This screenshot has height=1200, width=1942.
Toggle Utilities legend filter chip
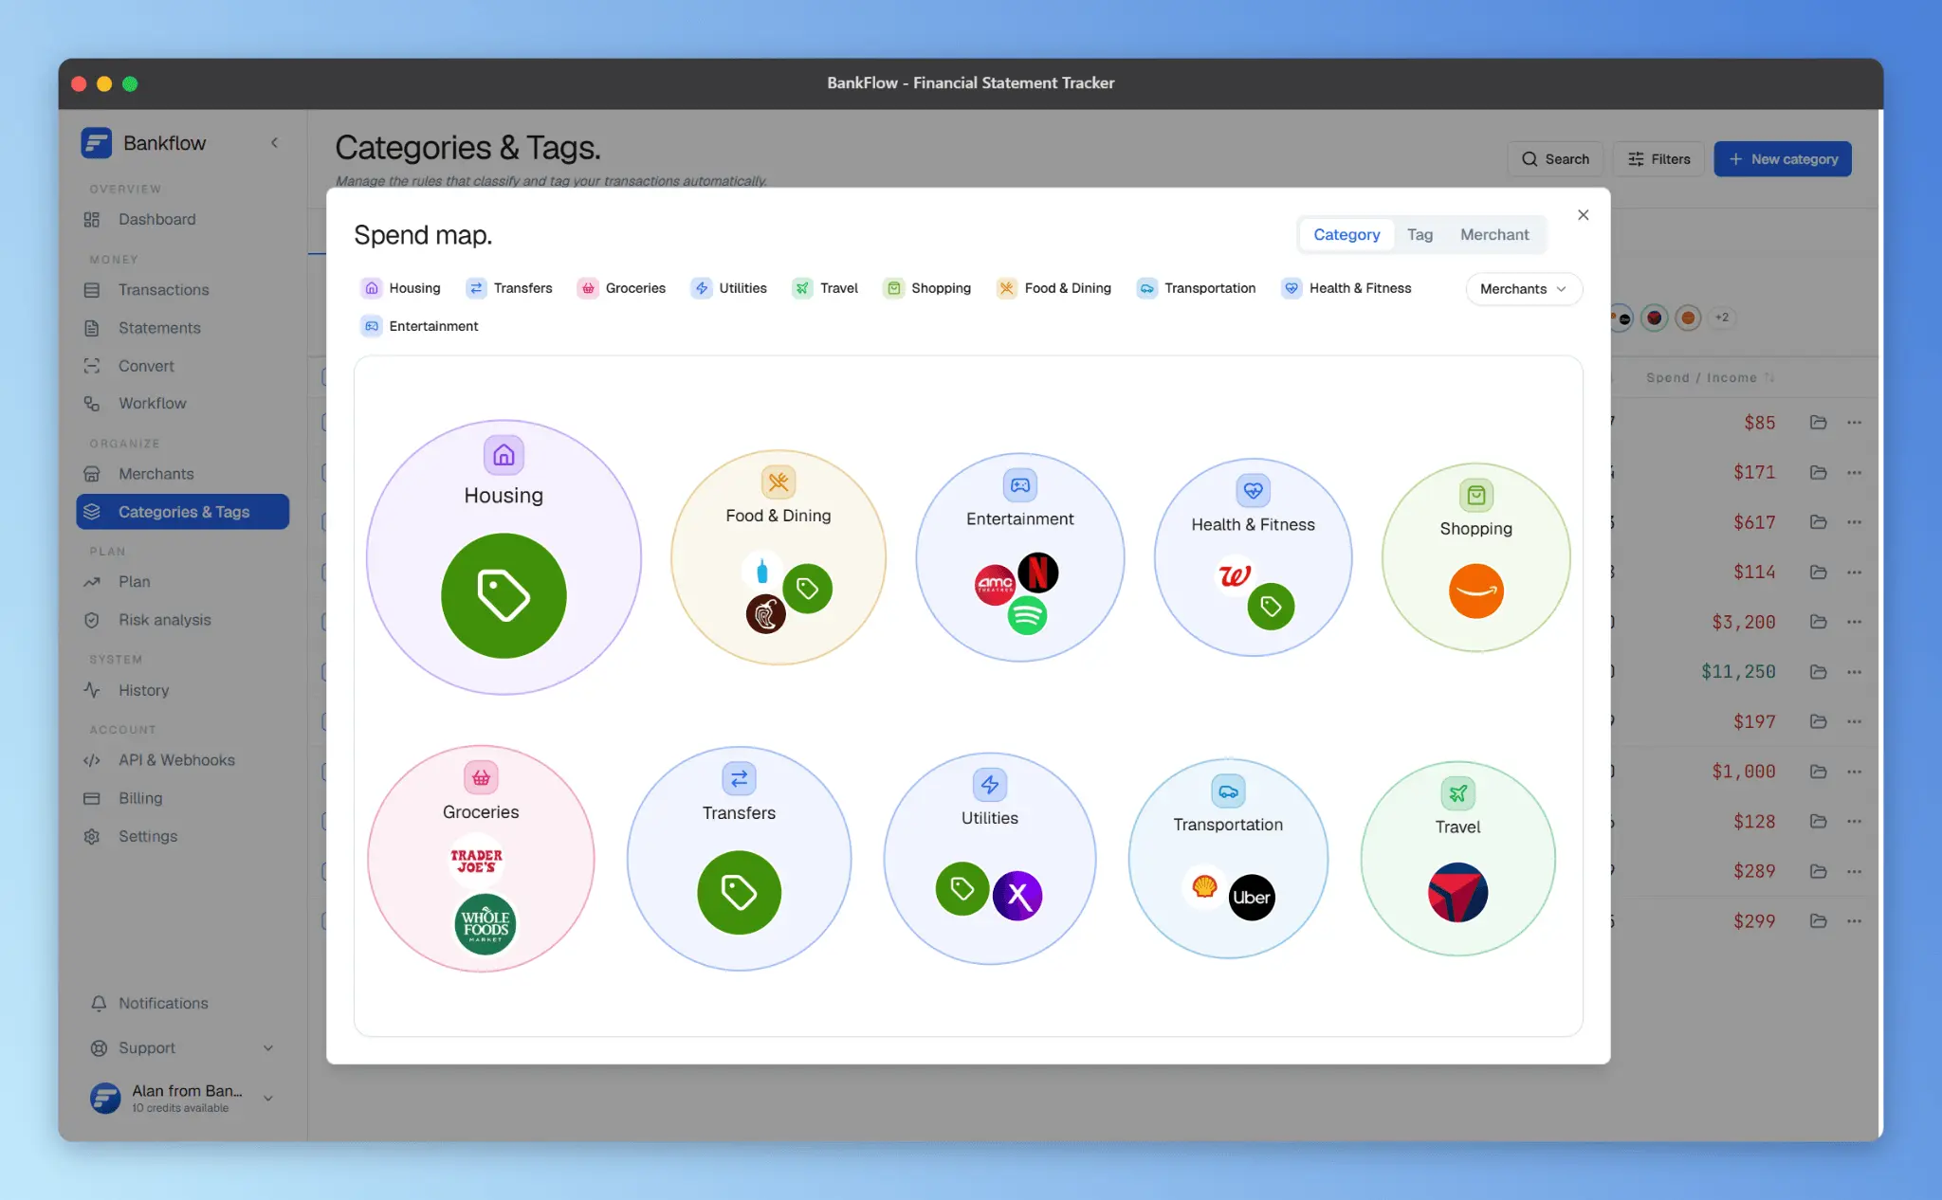tap(729, 288)
